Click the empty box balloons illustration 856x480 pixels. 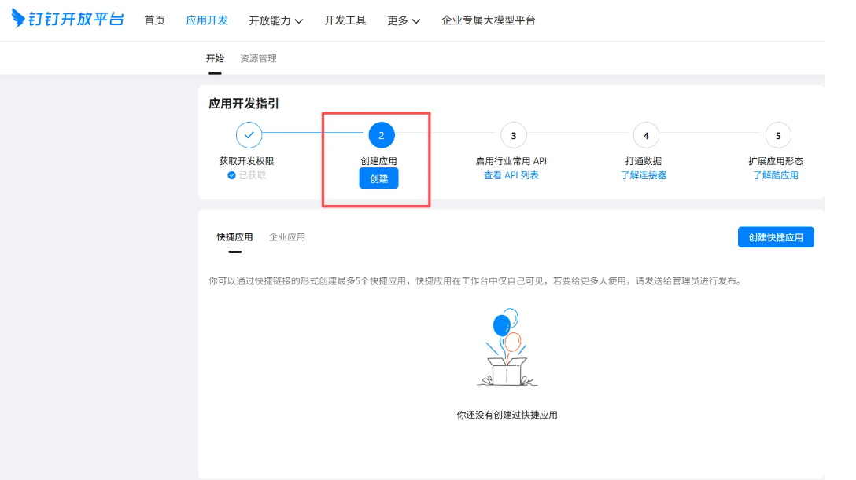point(507,347)
